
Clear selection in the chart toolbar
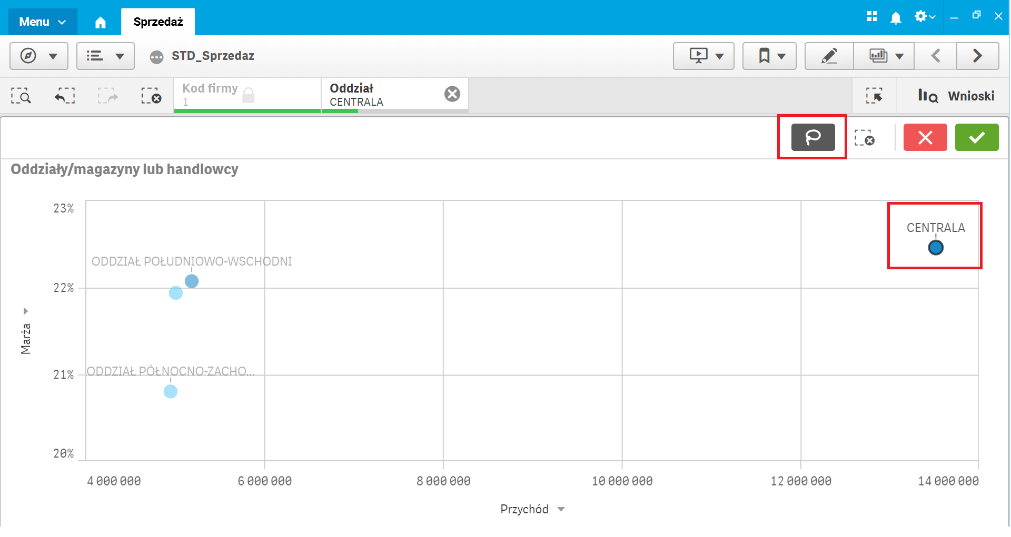[x=864, y=138]
